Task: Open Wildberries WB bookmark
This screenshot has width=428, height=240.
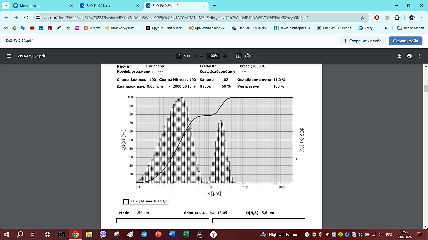Action: (77, 28)
